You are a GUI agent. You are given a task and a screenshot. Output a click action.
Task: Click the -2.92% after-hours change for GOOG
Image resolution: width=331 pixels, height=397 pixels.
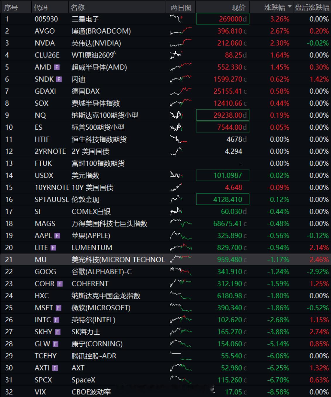click(318, 272)
